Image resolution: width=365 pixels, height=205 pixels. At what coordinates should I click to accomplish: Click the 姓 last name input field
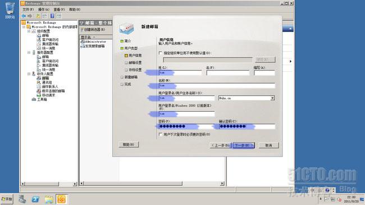pyautogui.click(x=180, y=72)
